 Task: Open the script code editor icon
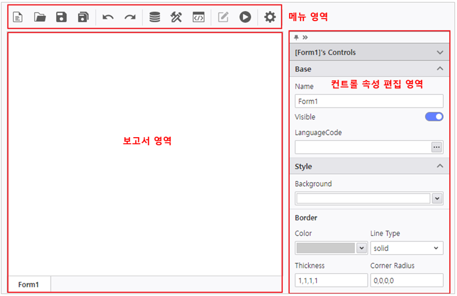click(198, 17)
